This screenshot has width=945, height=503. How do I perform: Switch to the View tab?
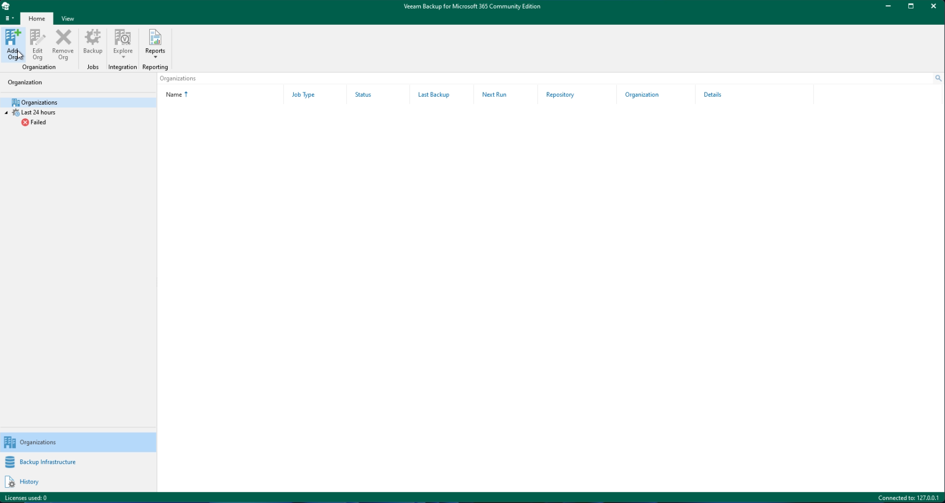[67, 18]
